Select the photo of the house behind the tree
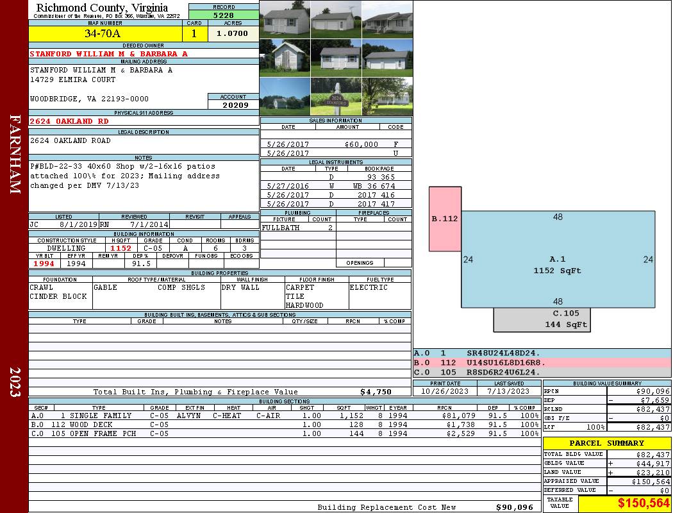The width and height of the screenshot is (673, 513). point(386,96)
